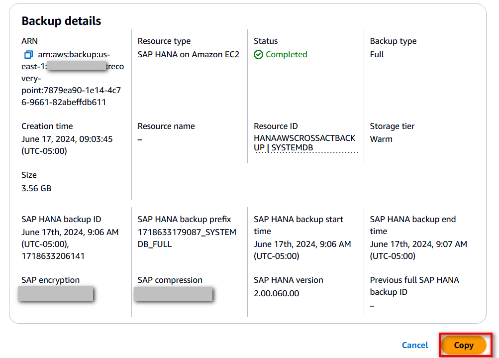Click the redacted SAP compression value
The height and width of the screenshot is (358, 499).
[173, 294]
